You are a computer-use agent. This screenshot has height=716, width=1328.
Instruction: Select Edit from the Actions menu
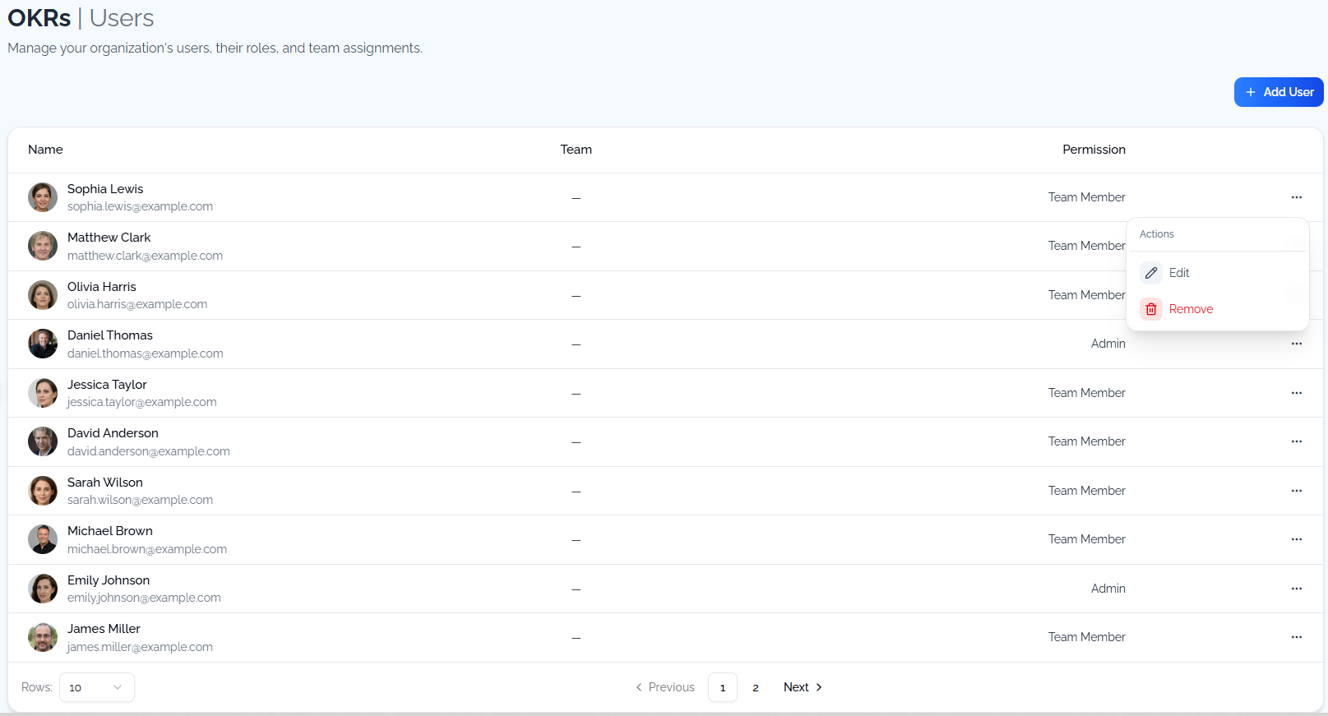pyautogui.click(x=1179, y=273)
